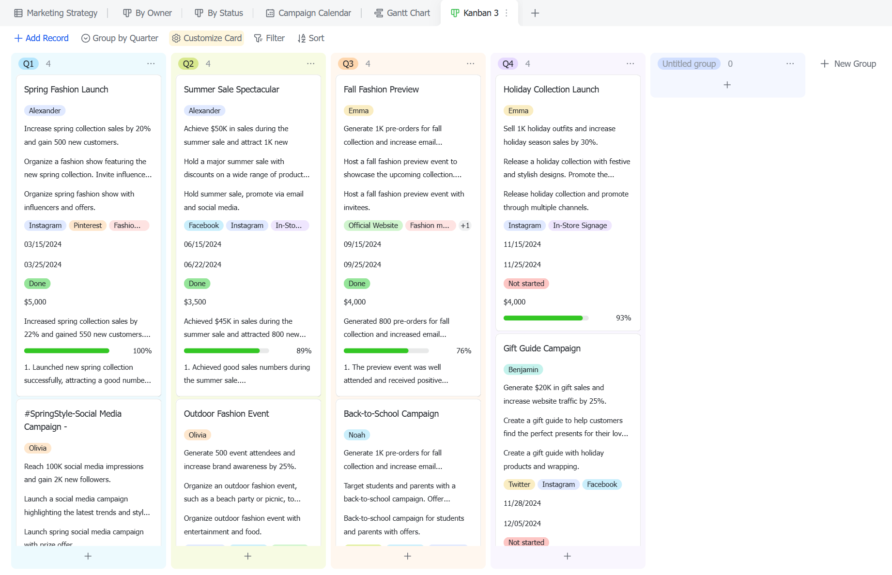Image resolution: width=892 pixels, height=575 pixels.
Task: Click Add Record button
Action: click(x=42, y=38)
